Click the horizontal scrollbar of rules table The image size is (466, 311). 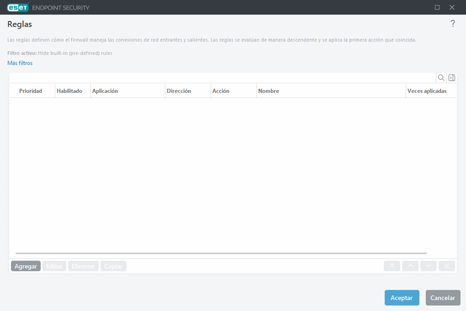221,253
